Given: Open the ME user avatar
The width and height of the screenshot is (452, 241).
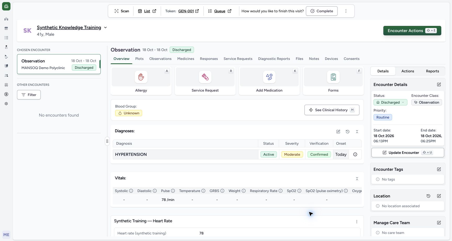Looking at the screenshot, I should point(6,235).
